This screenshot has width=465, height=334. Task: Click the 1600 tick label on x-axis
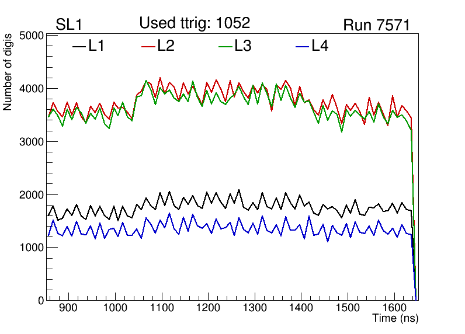click(393, 308)
